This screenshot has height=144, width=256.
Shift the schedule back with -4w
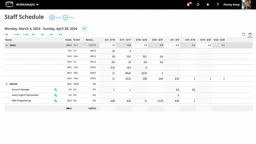pos(6,35)
